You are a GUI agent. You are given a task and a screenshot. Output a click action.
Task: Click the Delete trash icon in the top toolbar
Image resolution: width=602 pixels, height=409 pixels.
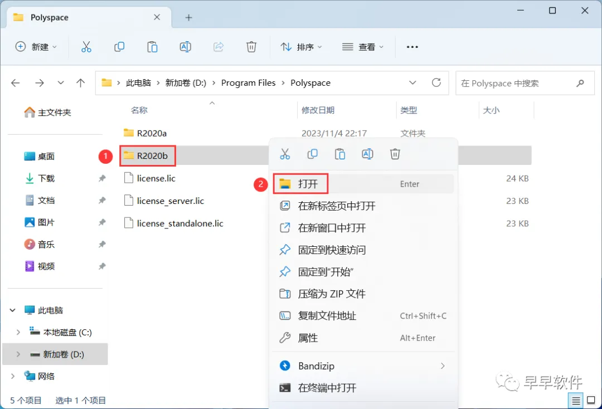(x=251, y=47)
